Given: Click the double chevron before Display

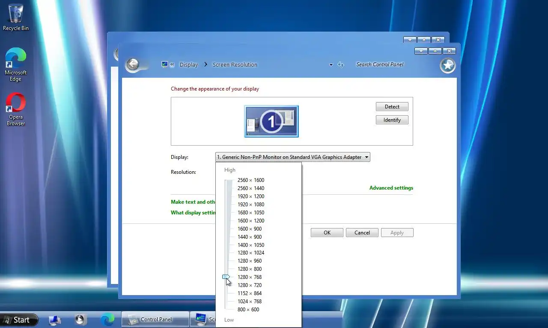Looking at the screenshot, I should click(172, 64).
